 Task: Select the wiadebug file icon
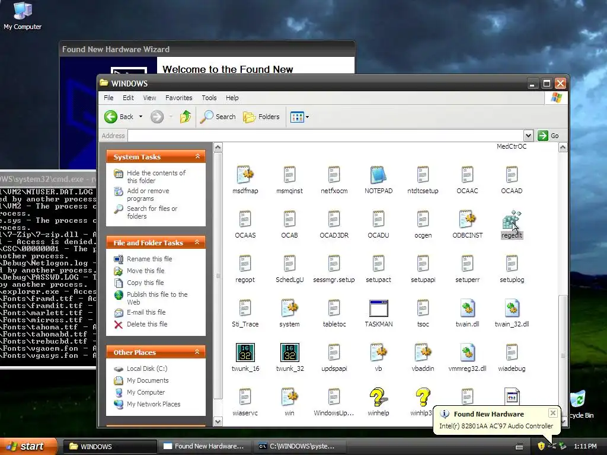point(512,353)
